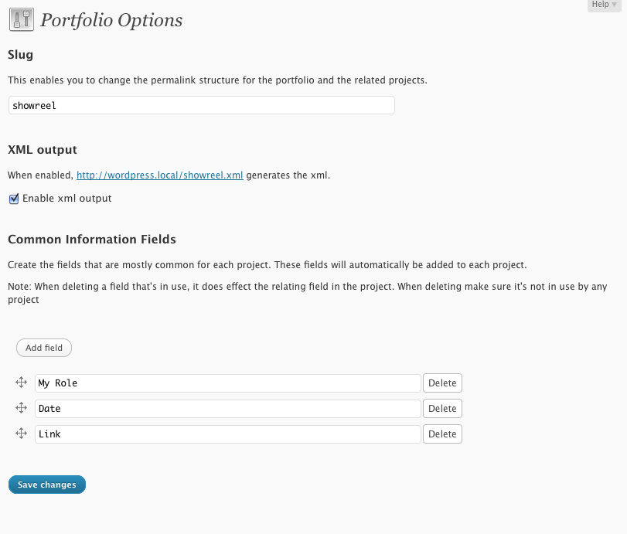
Task: Click the Portfolio Options settings icon
Action: tap(22, 19)
